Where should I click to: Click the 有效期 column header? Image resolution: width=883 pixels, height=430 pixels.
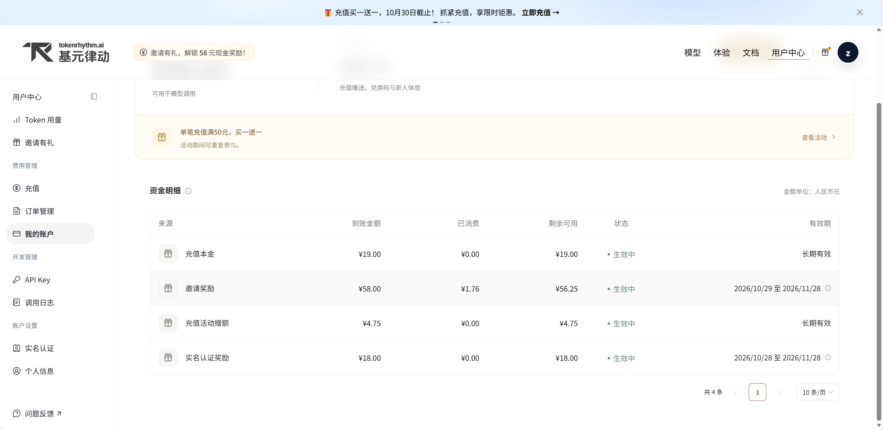click(x=820, y=223)
